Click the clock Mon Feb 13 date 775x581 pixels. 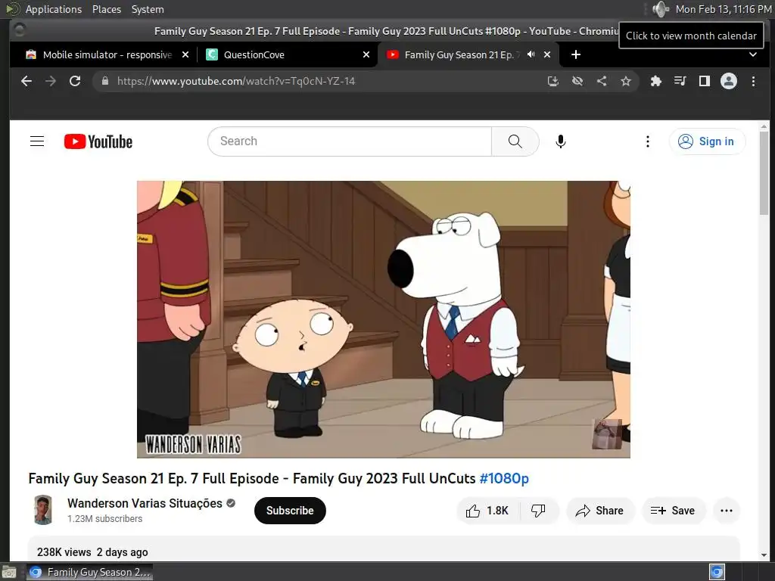tap(723, 9)
